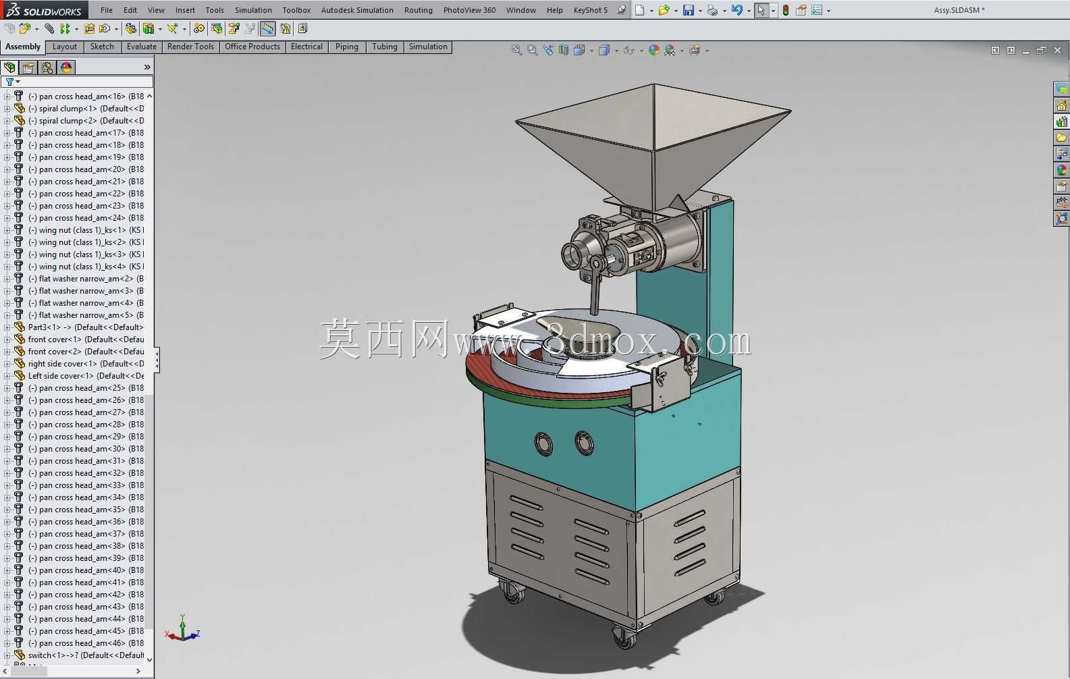
Task: Expand right side cover<1> tree node
Action: 7,364
